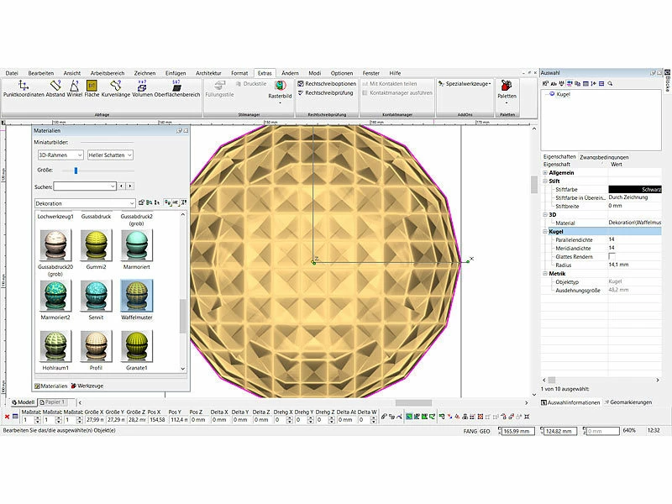Screen dimensions: 672x504
Task: Toggle the Glattes Rendern checkbox
Action: click(x=612, y=256)
